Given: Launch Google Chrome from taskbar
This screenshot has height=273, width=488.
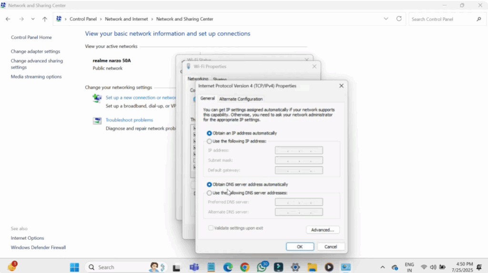Looking at the screenshot, I should pyautogui.click(x=244, y=267).
